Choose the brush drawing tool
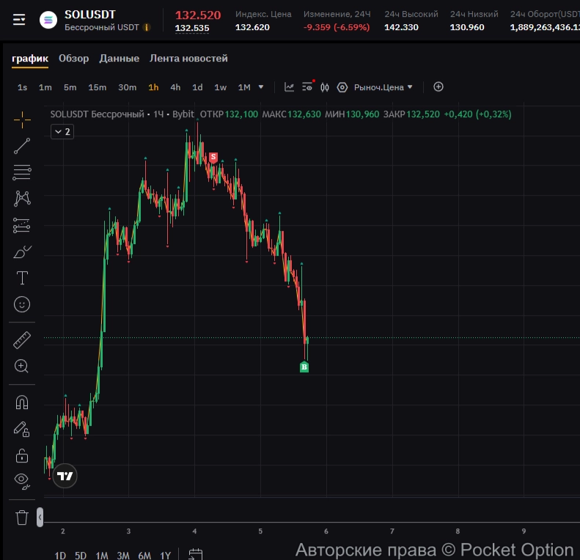Viewport: 580px width, 560px height. coord(22,253)
